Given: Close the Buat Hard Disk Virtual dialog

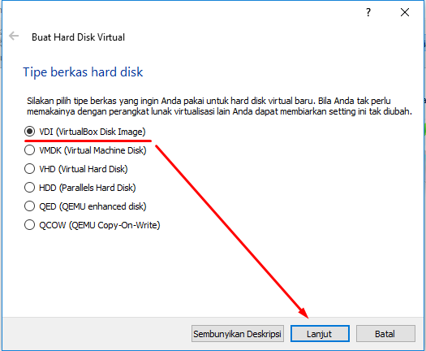Looking at the screenshot, I should tap(405, 12).
